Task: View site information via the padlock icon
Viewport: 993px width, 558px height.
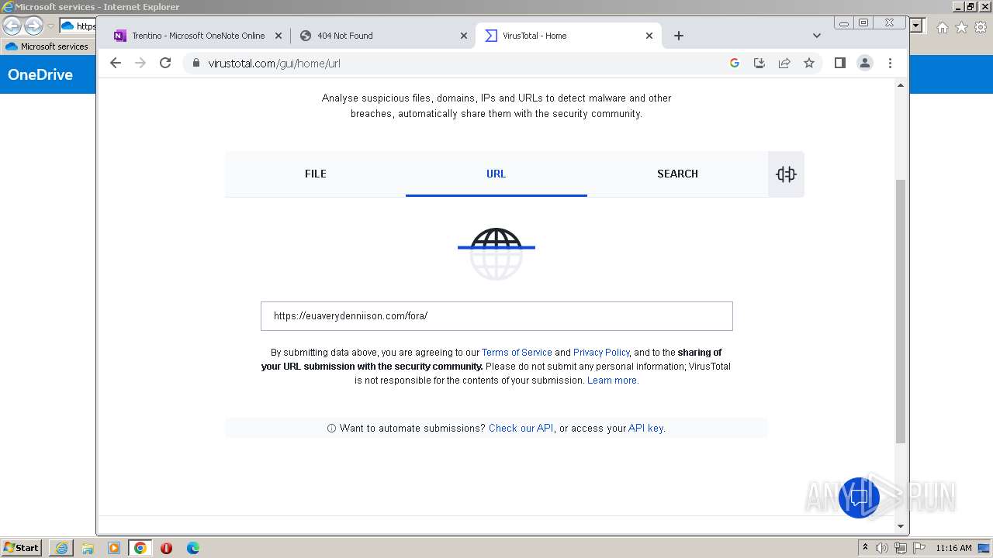Action: (195, 63)
